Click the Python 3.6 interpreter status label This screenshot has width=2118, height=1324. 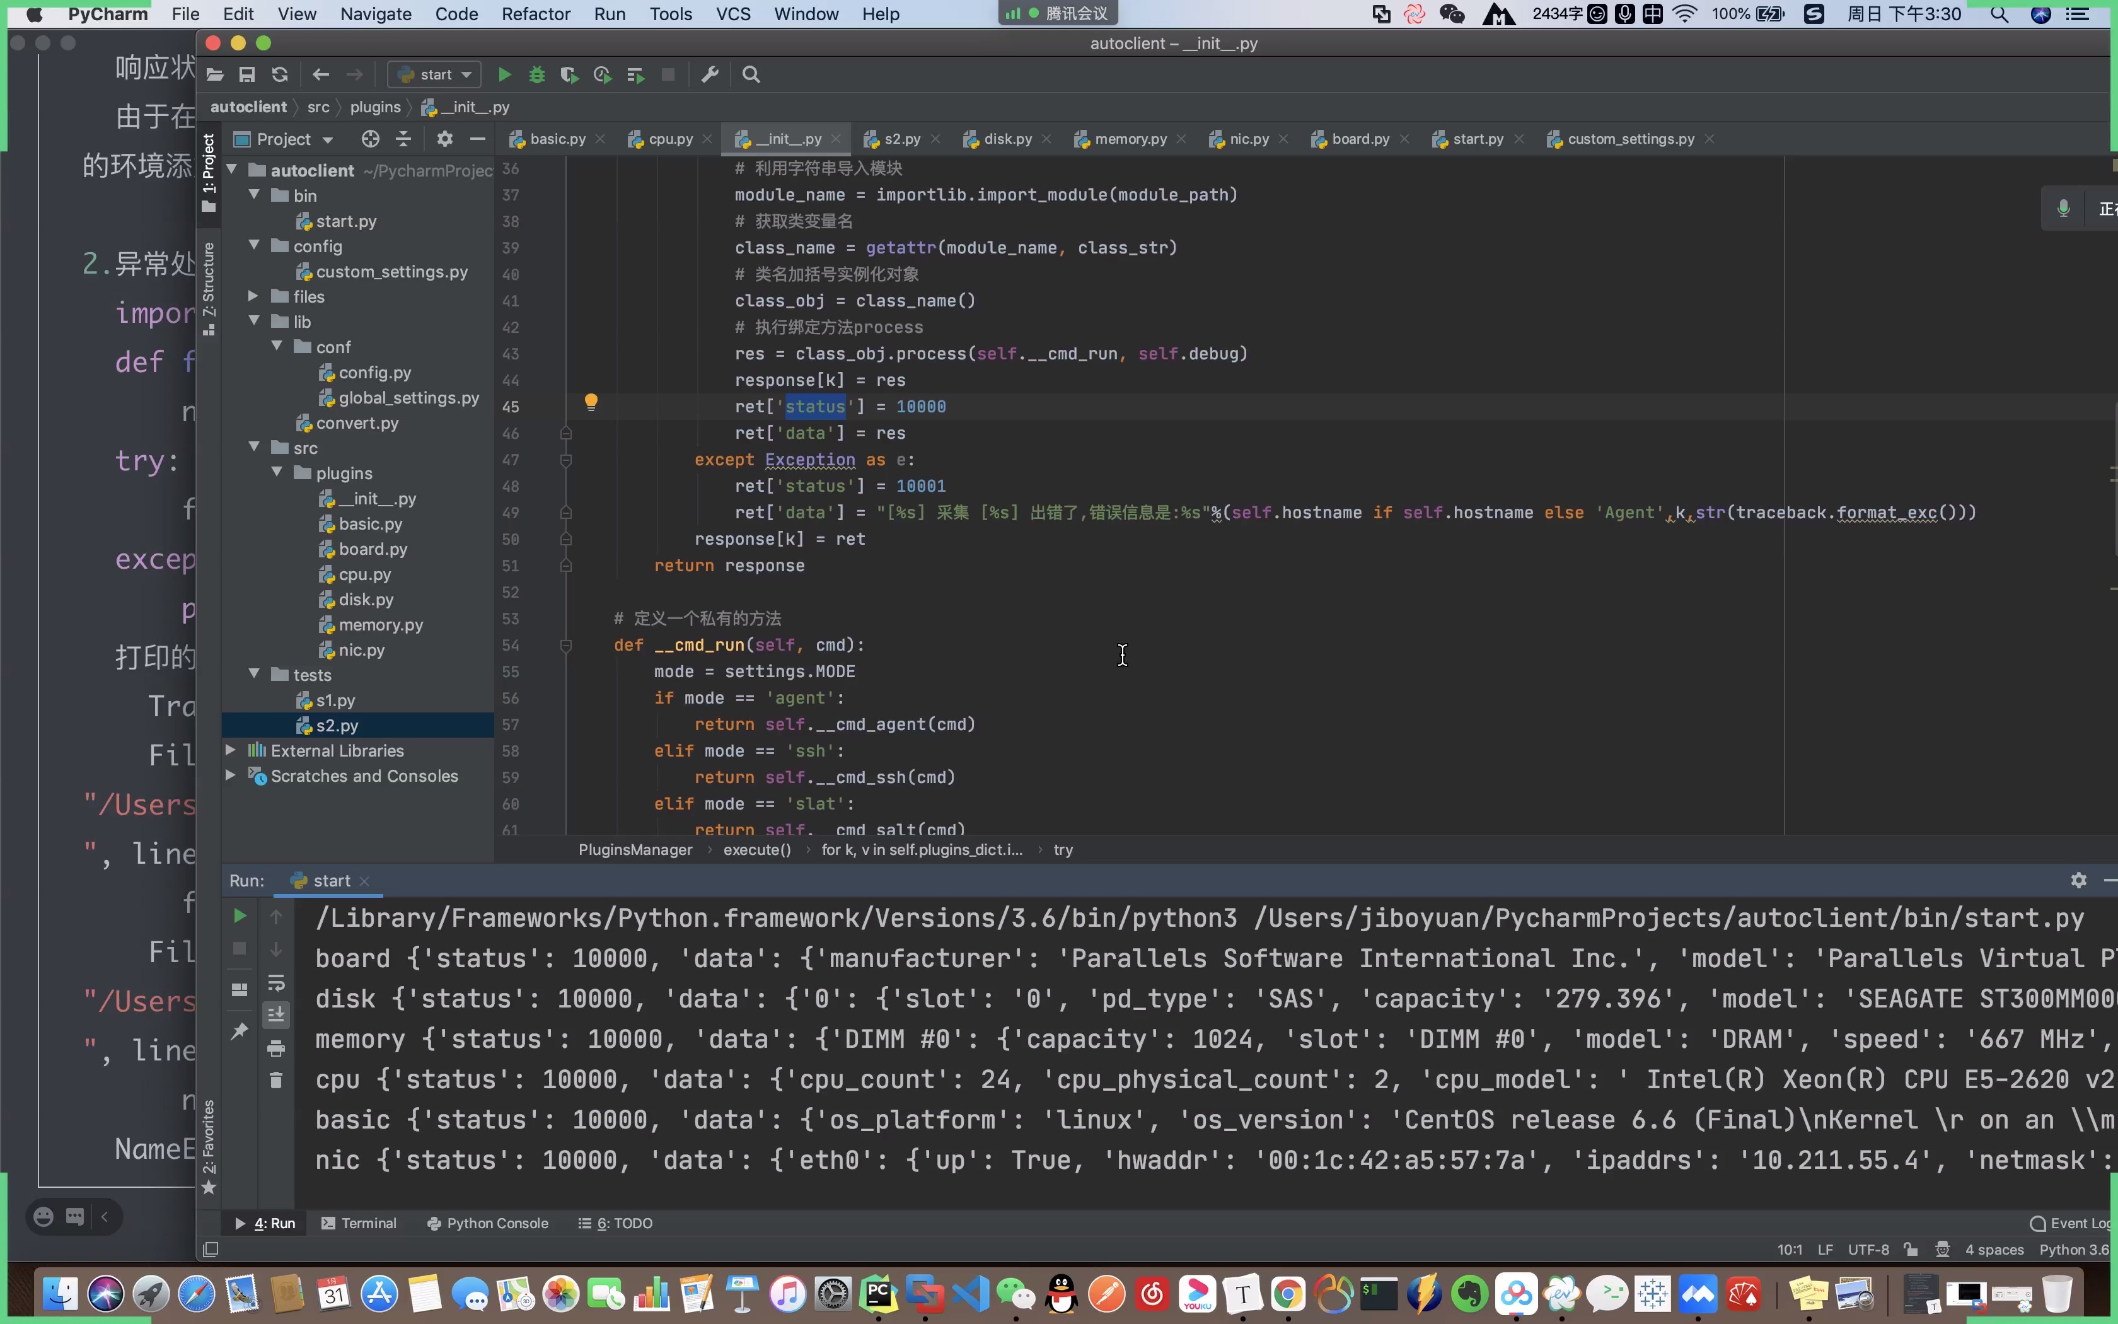tap(2073, 1250)
